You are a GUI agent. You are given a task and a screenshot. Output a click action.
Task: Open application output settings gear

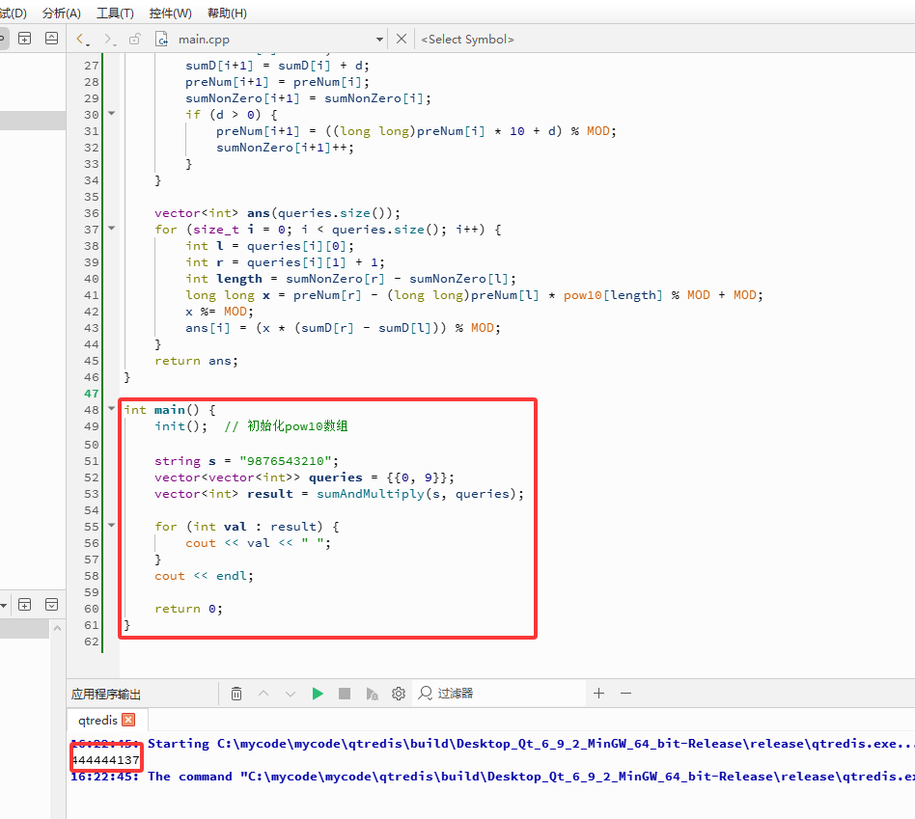[x=399, y=694]
